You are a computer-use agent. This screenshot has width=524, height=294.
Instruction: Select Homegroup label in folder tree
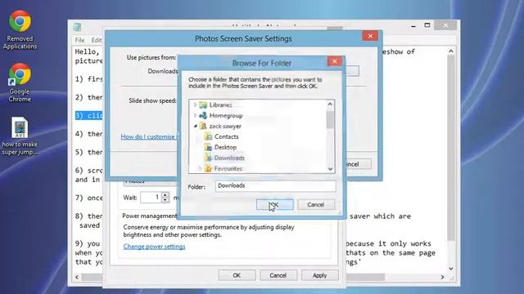click(226, 116)
